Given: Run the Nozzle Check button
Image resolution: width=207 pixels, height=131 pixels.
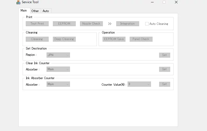Looking at the screenshot, I should click(91, 24).
